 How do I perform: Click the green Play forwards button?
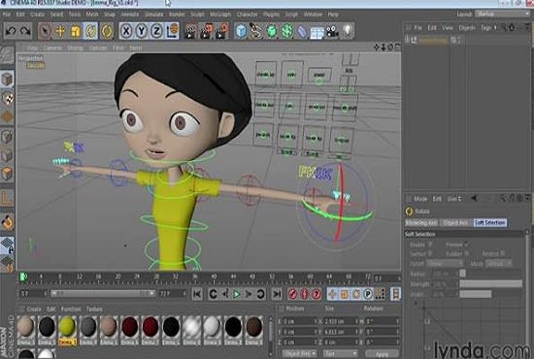pos(237,294)
